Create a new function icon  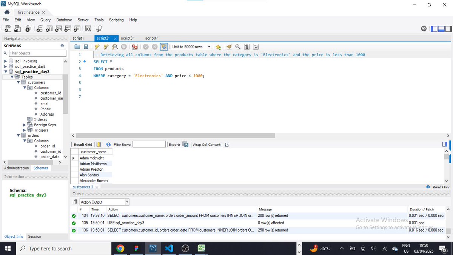(77, 28)
